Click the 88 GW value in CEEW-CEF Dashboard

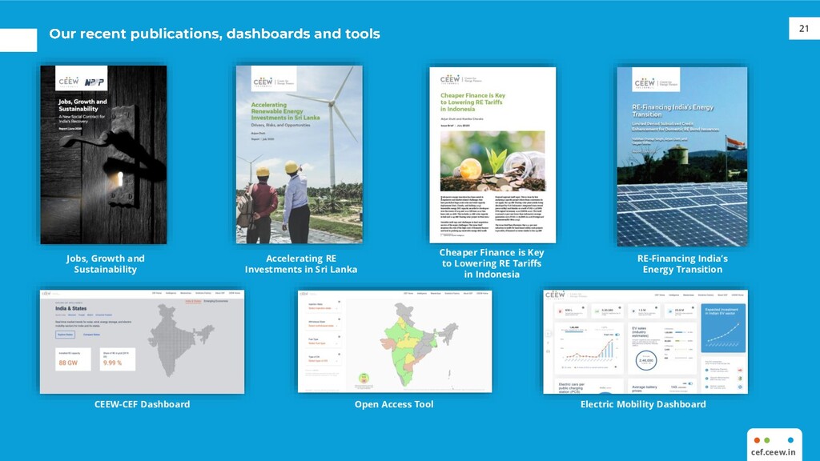(69, 363)
